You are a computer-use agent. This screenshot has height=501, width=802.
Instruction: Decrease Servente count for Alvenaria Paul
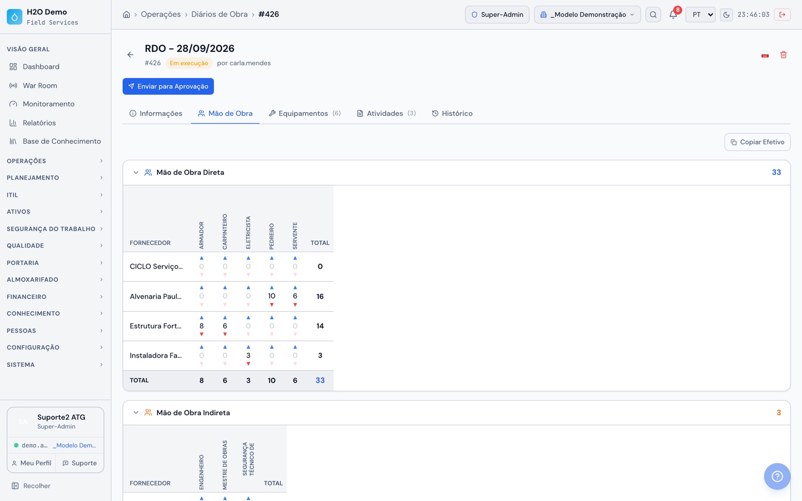pos(295,305)
